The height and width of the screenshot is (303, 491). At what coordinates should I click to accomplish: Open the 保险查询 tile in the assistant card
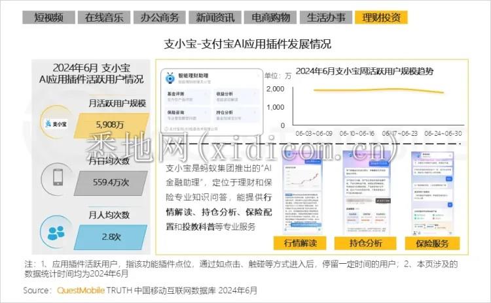[x=187, y=115]
